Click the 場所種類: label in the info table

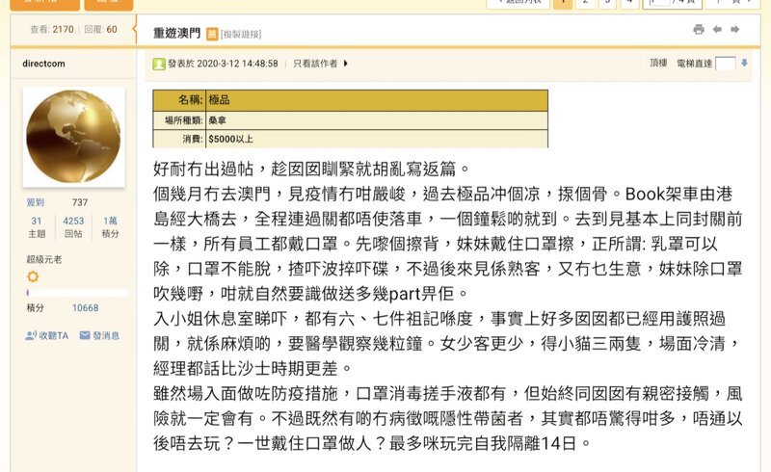coord(183,120)
